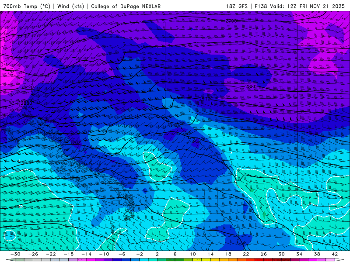Image resolution: width=350 pixels, height=262 pixels.
Task: Click the 42 temperature scale label
Action: (335, 254)
